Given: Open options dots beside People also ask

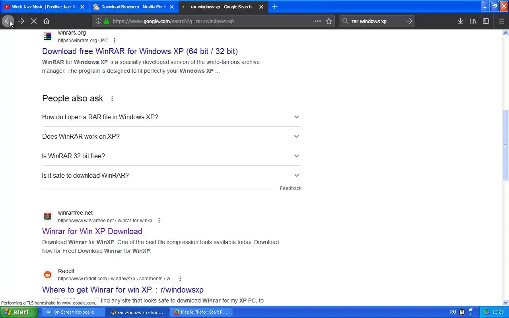Looking at the screenshot, I should [x=112, y=99].
